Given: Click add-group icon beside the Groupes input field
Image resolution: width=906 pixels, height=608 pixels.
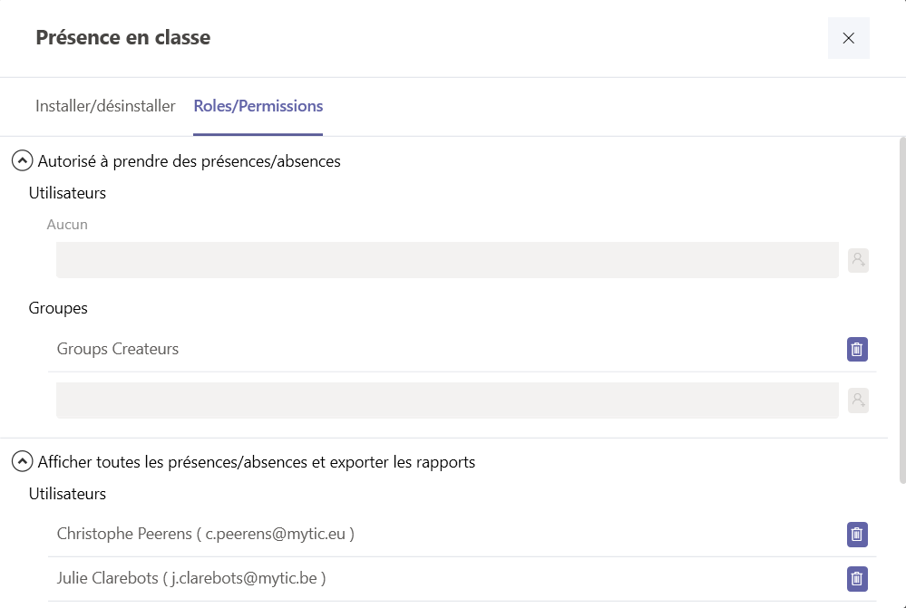Looking at the screenshot, I should (x=858, y=401).
